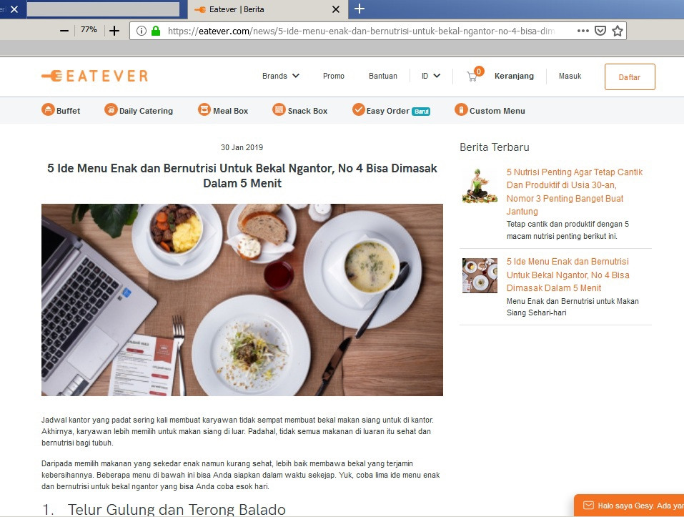
Task: Click the Custom Menu icon
Action: coord(461,109)
